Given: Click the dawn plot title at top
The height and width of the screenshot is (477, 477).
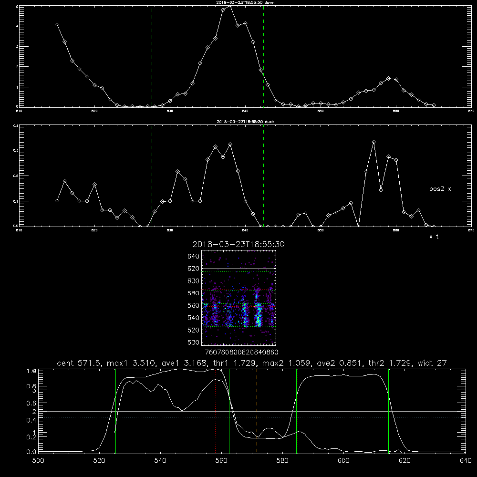Looking at the screenshot, I should tap(245, 2).
